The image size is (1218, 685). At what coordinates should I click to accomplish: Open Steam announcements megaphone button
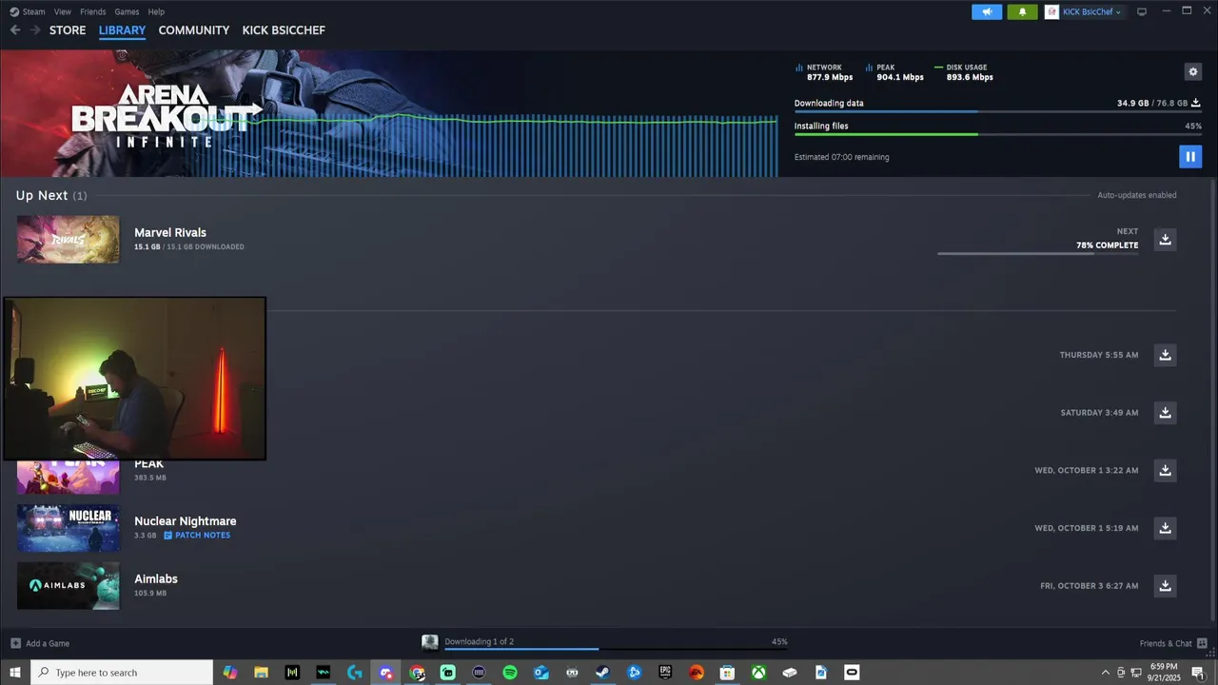coord(987,11)
